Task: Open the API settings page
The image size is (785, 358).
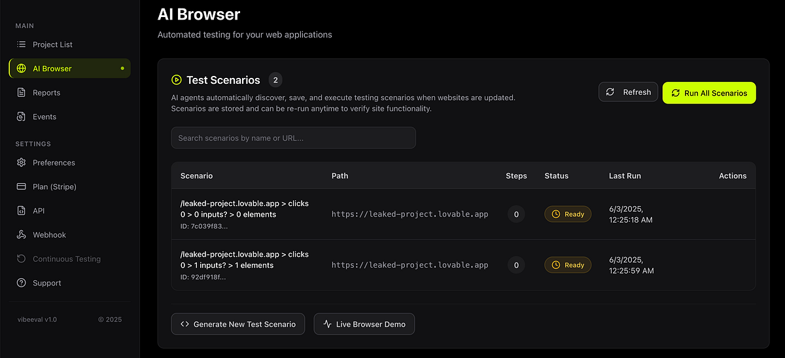Action: coord(69,211)
